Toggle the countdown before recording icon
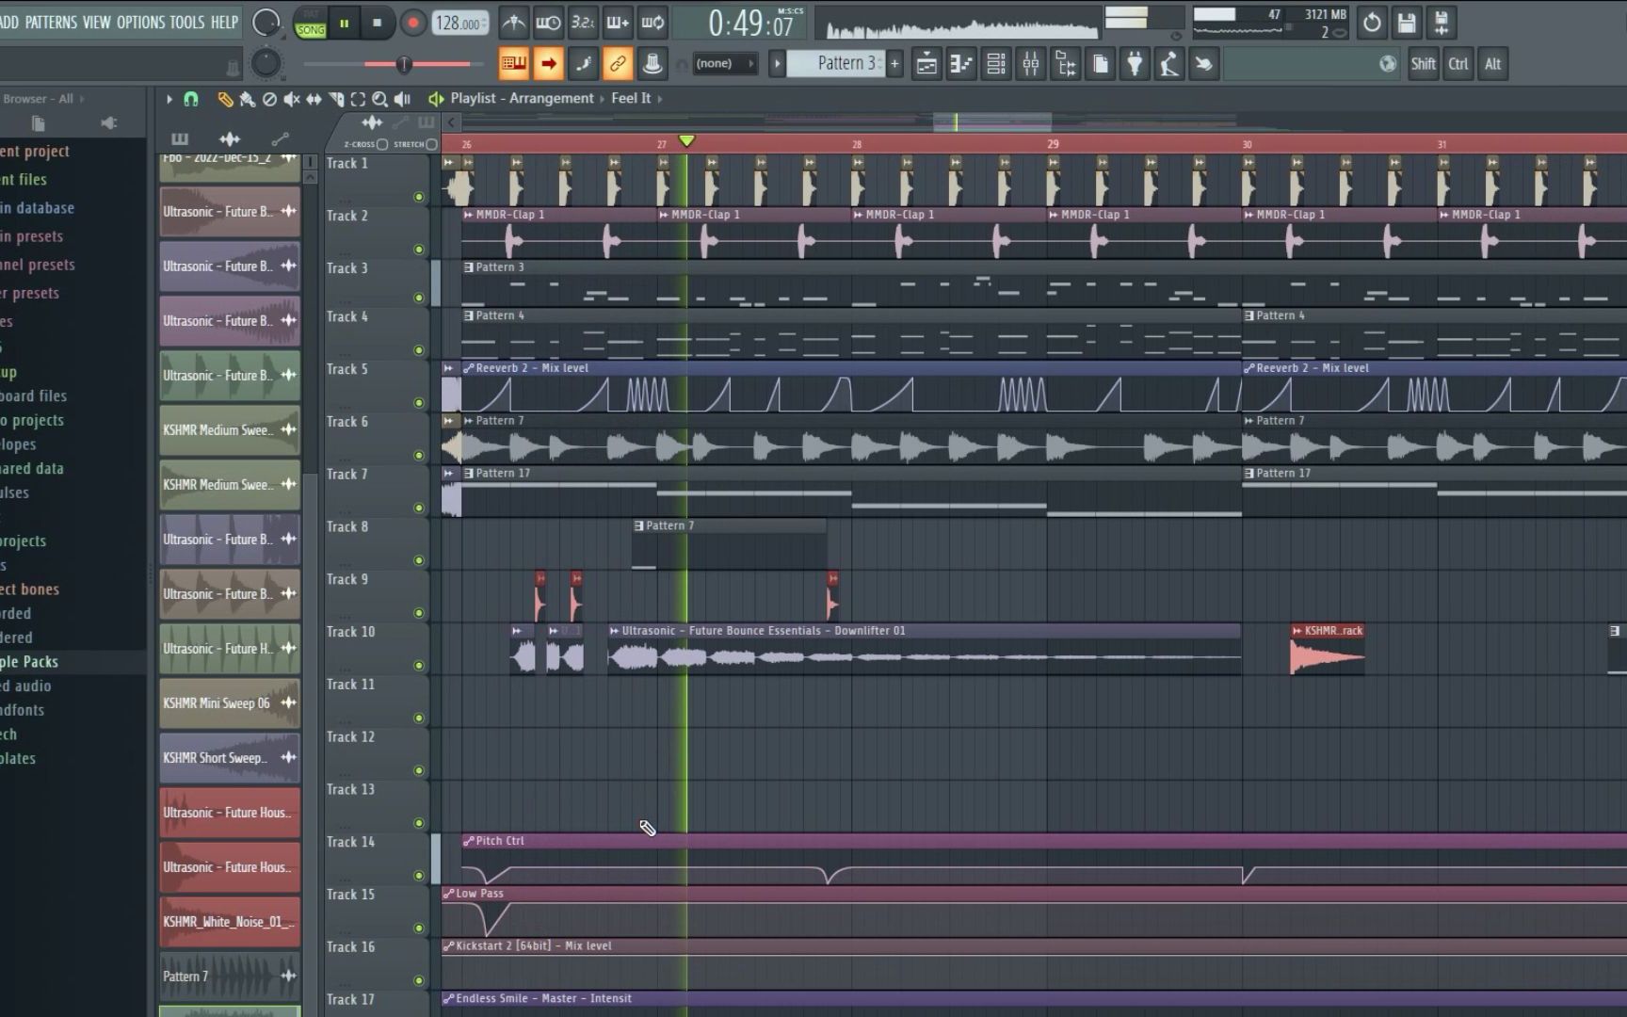 (x=583, y=23)
